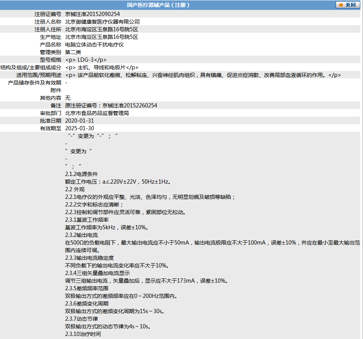This screenshot has height=339, width=363.
Task: Click registrant name 北京御健康复医疗仪器有限公司
Action: [102, 22]
